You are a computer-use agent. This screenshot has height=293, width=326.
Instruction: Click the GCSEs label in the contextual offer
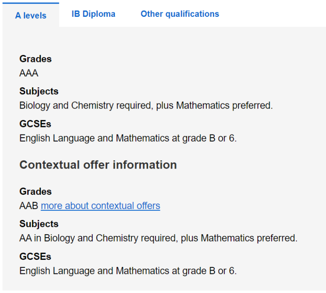[35, 257]
